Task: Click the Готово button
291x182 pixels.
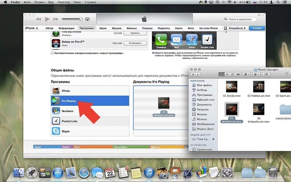Action: (x=257, y=28)
